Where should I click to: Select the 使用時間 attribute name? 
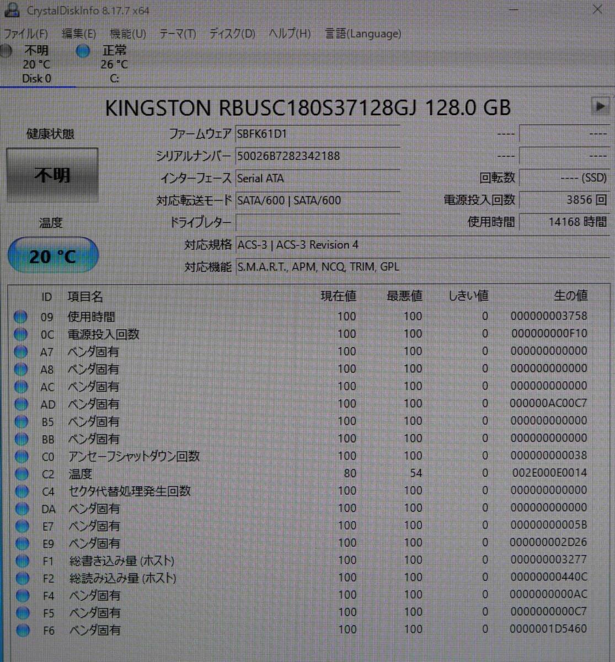pos(92,317)
